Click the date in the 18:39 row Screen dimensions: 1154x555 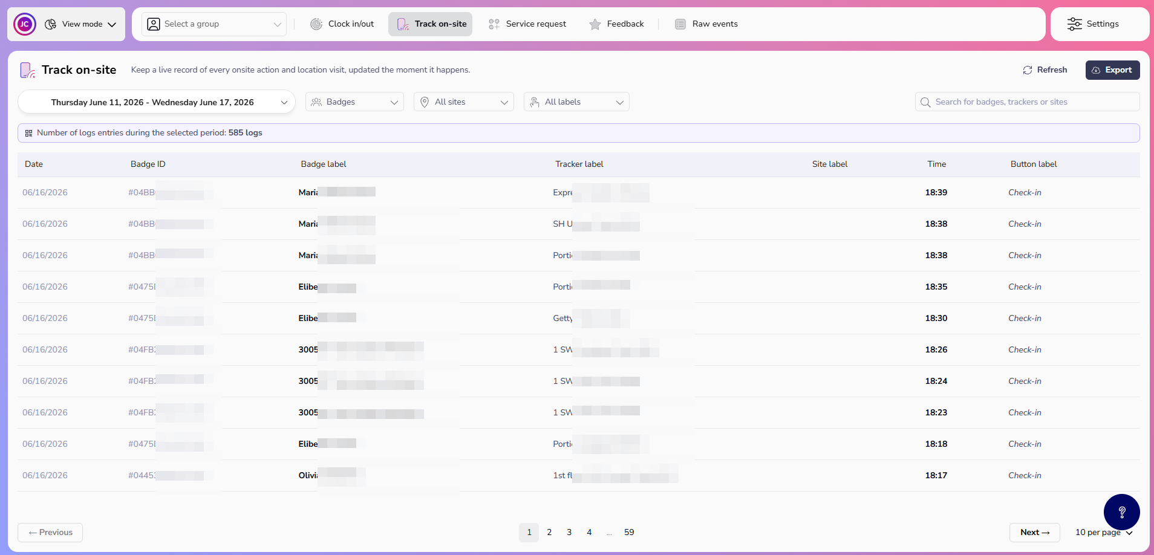pyautogui.click(x=45, y=193)
